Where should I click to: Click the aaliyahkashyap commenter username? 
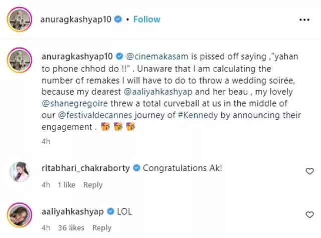[x=72, y=211]
